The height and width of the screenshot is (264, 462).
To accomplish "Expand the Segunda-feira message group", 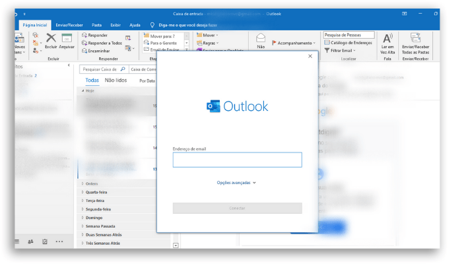I will [x=82, y=209].
